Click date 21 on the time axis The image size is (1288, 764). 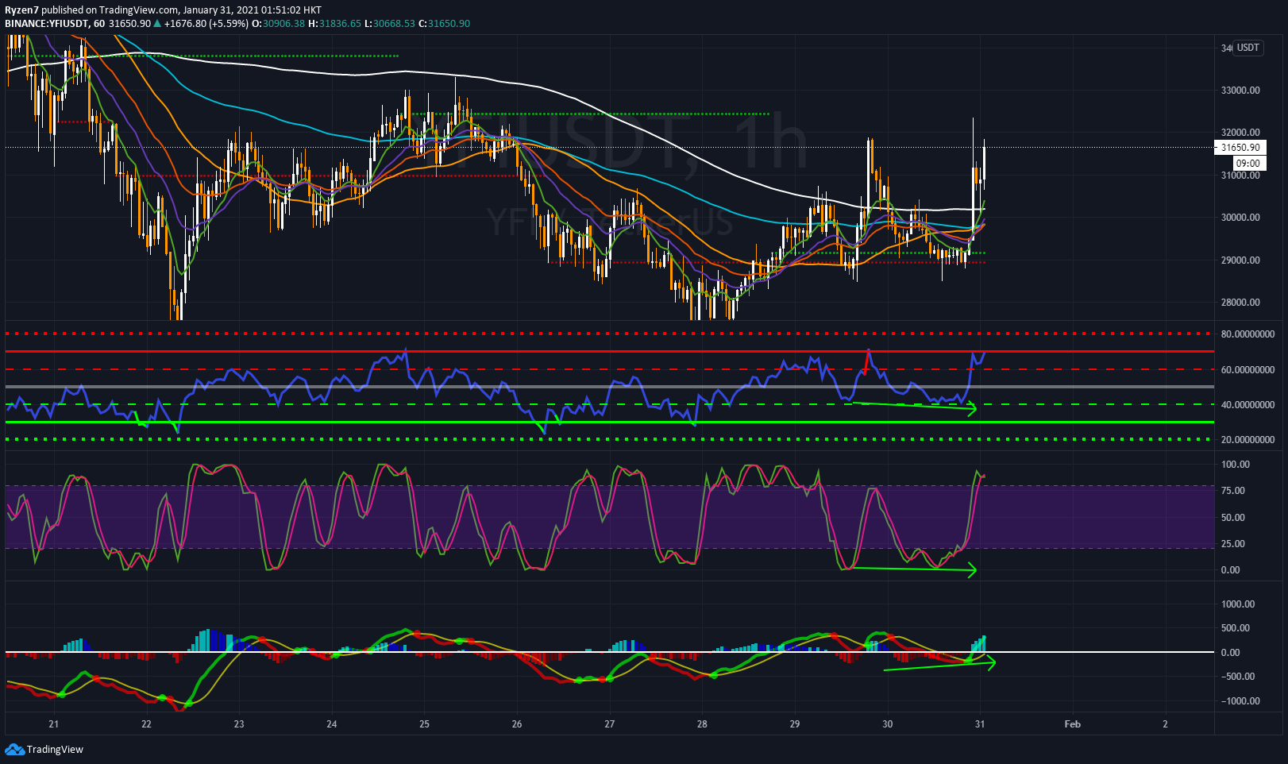(53, 724)
